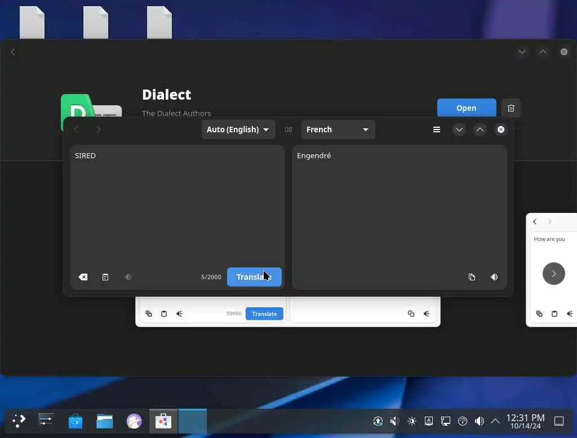Expand hidden system tray icons
Viewport: 577px width, 438px height.
point(495,421)
